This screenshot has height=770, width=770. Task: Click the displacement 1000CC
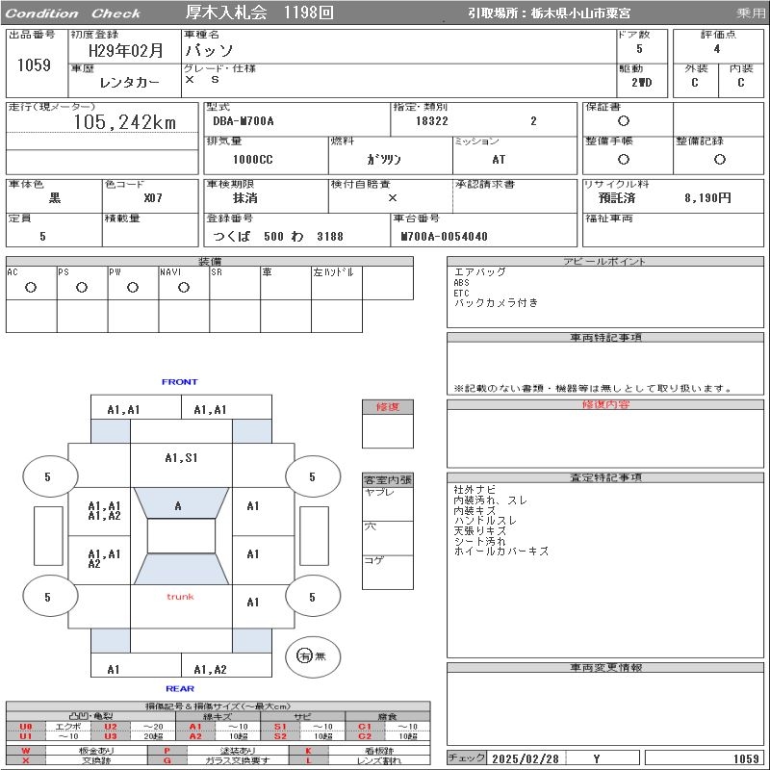(x=252, y=160)
